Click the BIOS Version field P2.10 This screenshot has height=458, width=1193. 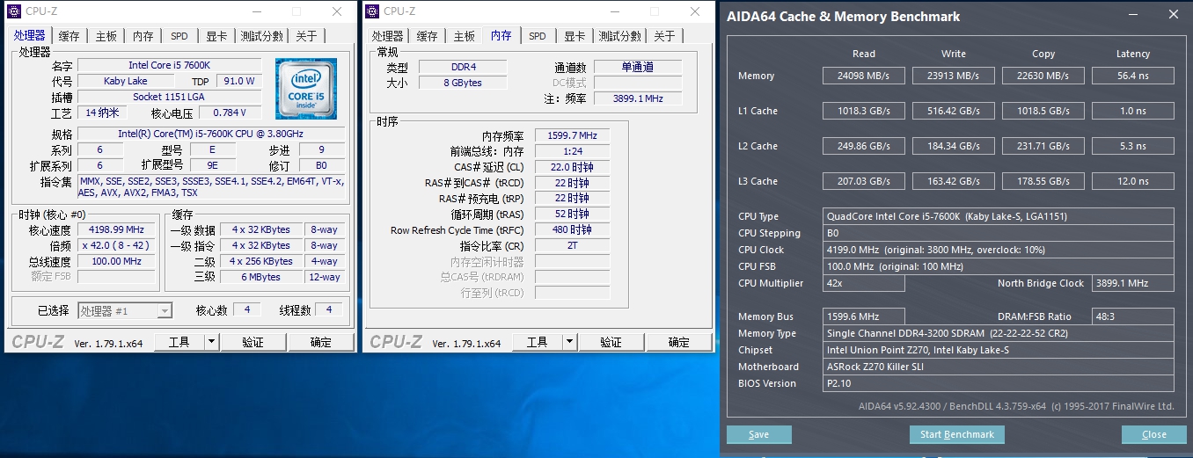[998, 383]
